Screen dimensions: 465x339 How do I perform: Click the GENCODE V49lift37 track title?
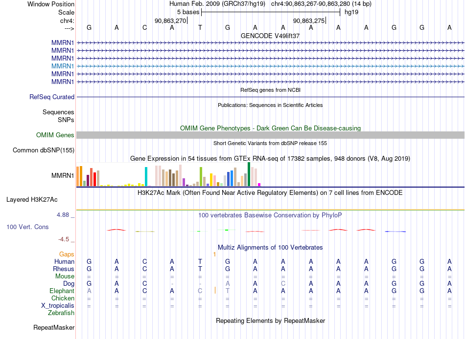tap(270, 36)
